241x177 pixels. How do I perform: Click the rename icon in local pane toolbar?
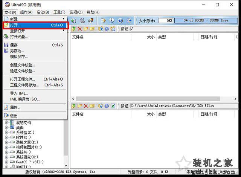coord(92,106)
